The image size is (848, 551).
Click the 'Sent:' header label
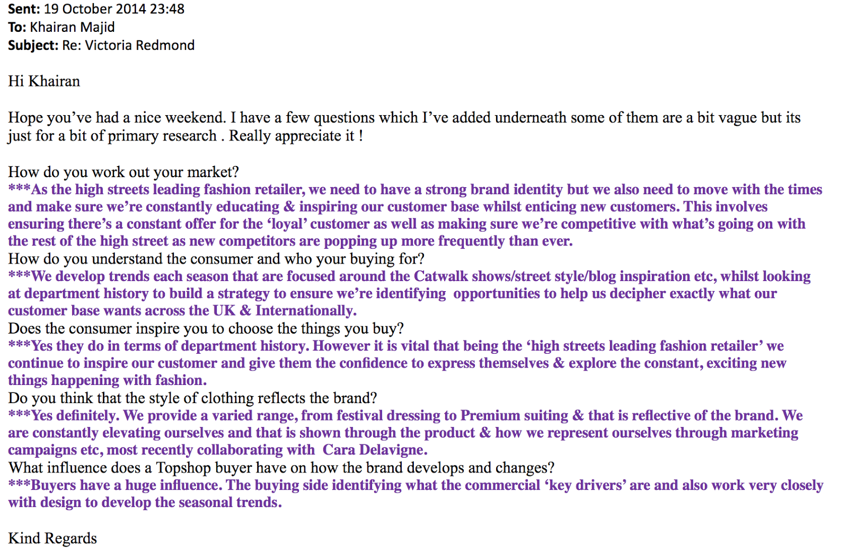tap(24, 9)
